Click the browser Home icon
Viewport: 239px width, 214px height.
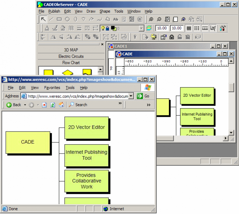coord(61,105)
